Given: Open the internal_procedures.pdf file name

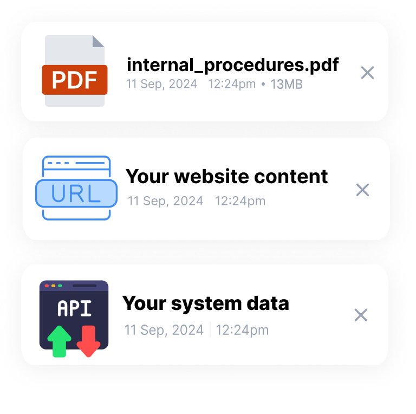Looking at the screenshot, I should pos(233,65).
